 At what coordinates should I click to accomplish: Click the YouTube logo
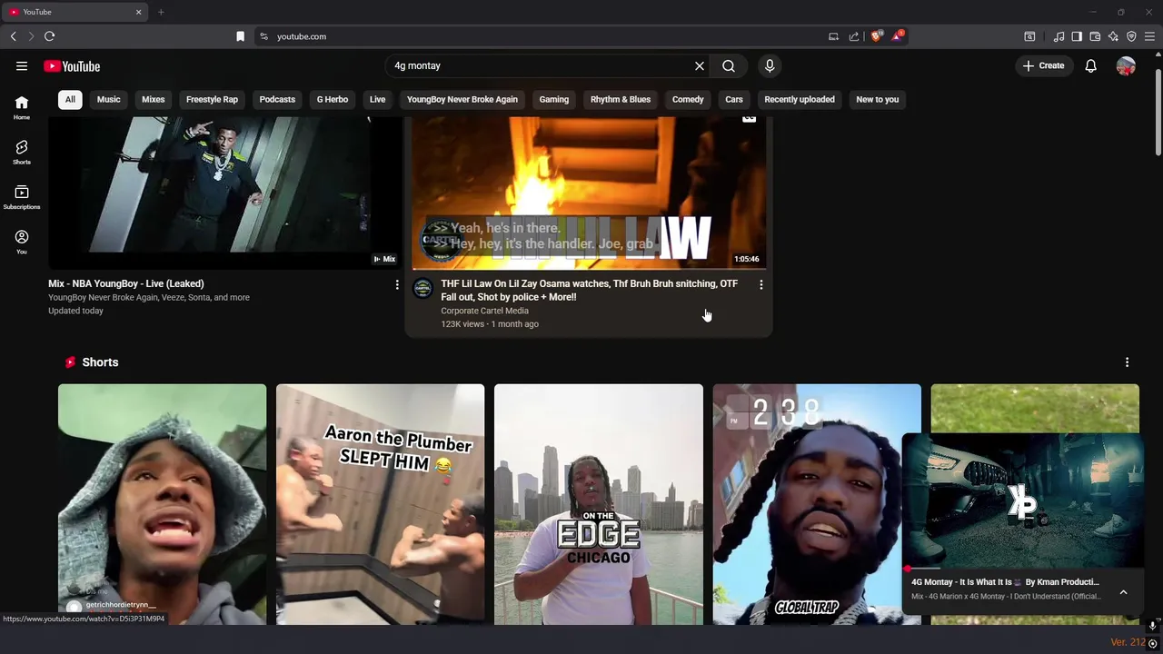click(72, 65)
